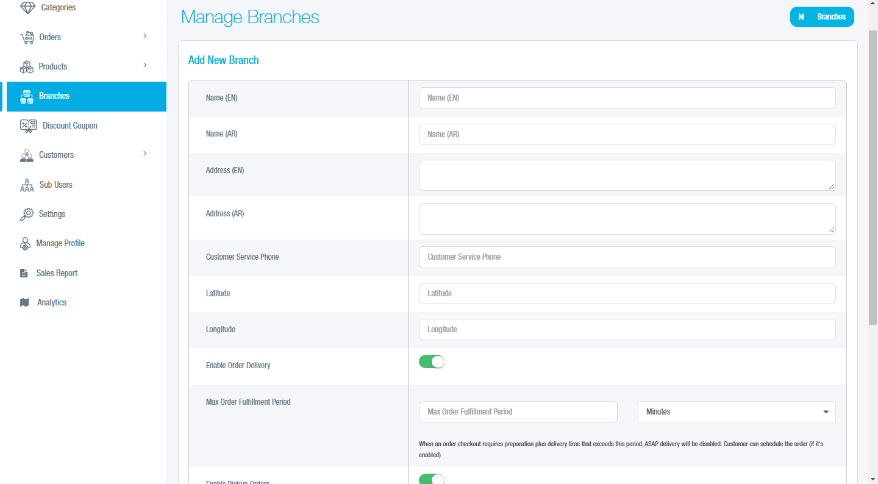Click the Max Order Fulfillment Period label
Image resolution: width=878 pixels, height=484 pixels.
pyautogui.click(x=248, y=402)
